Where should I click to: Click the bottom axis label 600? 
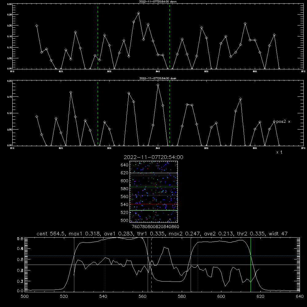coord(221,297)
